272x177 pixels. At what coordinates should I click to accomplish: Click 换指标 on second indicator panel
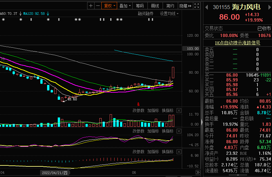[167, 131]
